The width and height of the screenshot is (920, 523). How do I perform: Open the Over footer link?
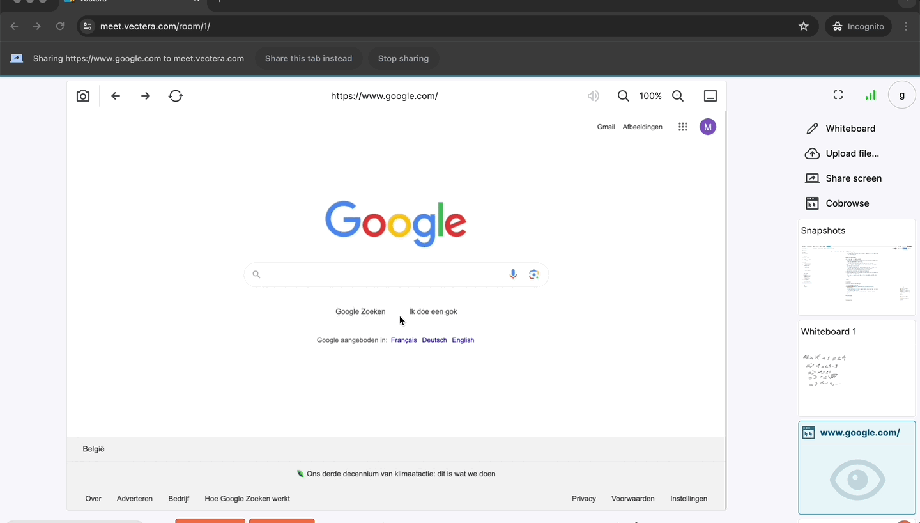pos(93,499)
